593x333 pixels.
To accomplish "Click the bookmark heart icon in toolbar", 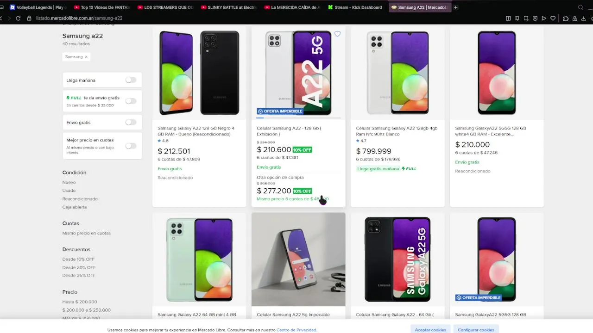I will pos(553,18).
